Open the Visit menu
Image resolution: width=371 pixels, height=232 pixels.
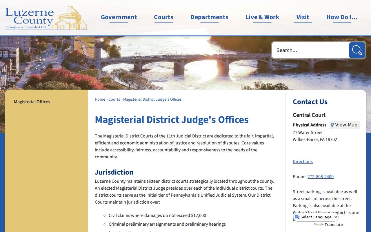(303, 17)
